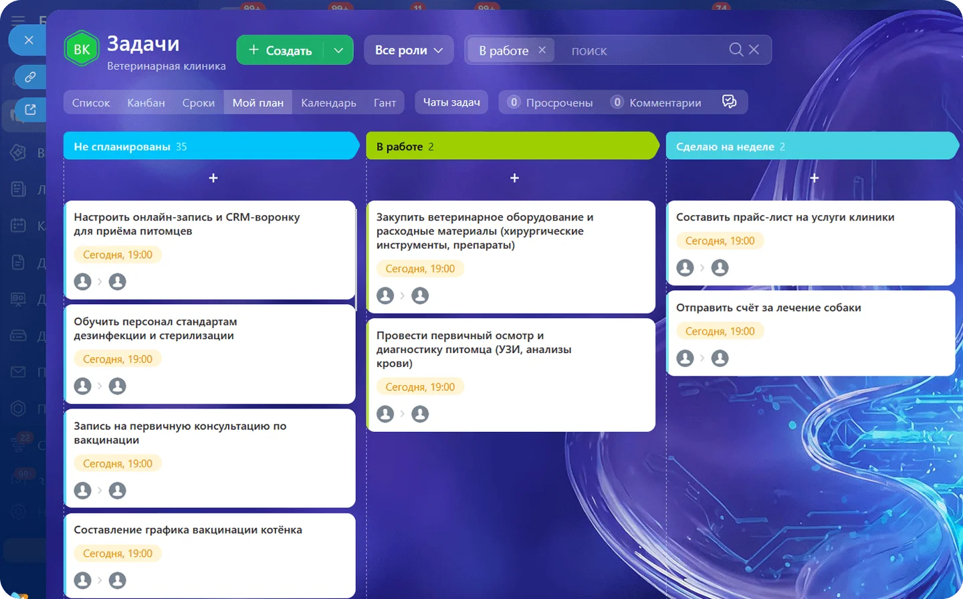Click the assignee avatar on "Закупить ветеринарное оборудование" card
Viewport: 963px width, 599px height.
coord(420,295)
